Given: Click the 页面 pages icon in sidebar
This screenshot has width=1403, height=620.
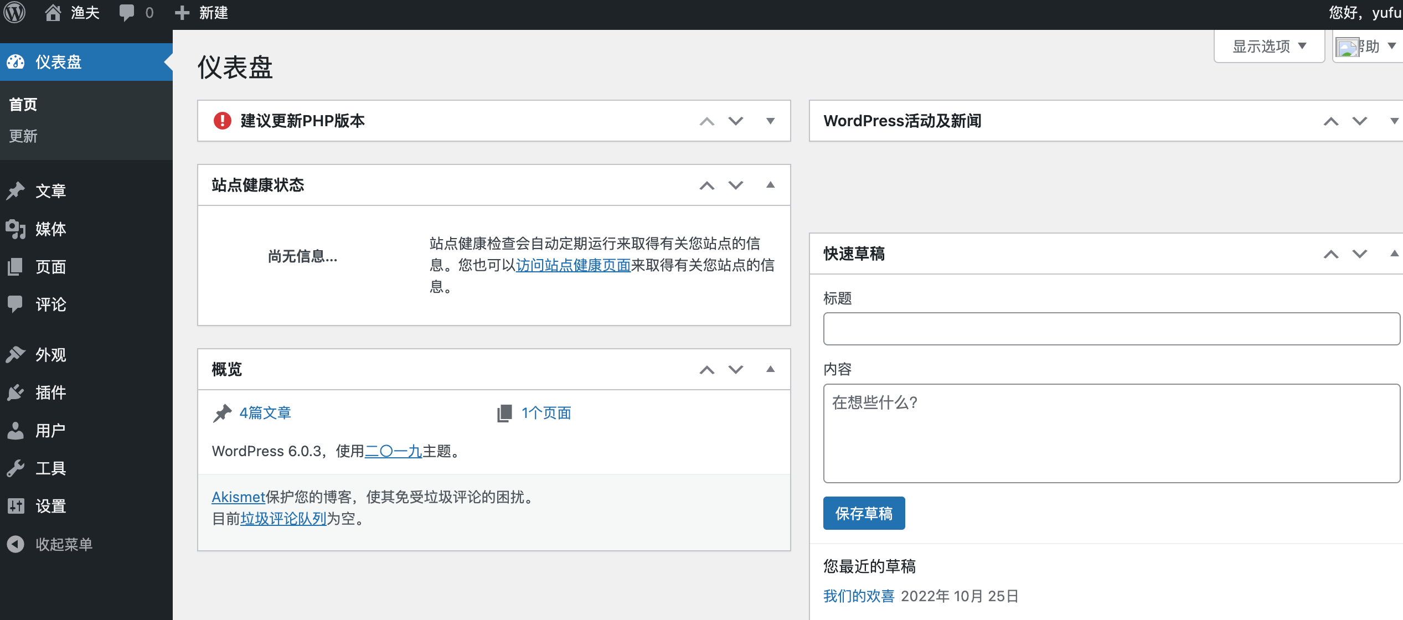Looking at the screenshot, I should point(16,267).
